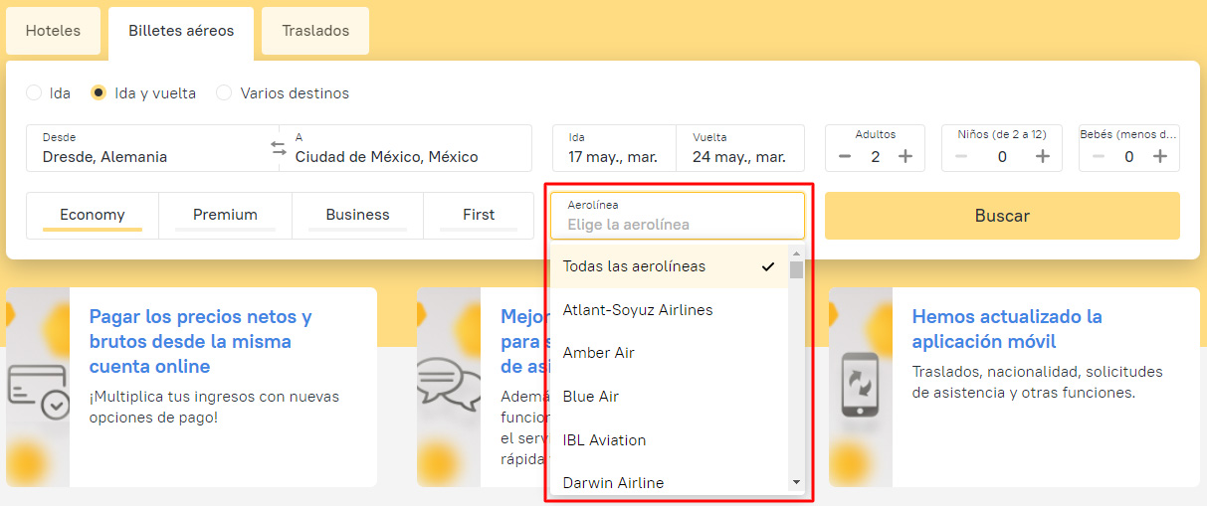Pick Atlant-Soyuz Airlines from the airline list

638,310
